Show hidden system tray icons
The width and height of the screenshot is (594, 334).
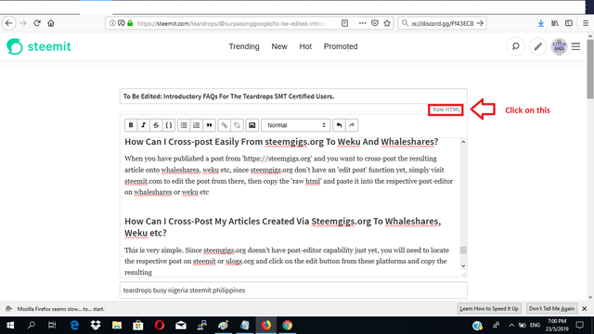click(511, 326)
